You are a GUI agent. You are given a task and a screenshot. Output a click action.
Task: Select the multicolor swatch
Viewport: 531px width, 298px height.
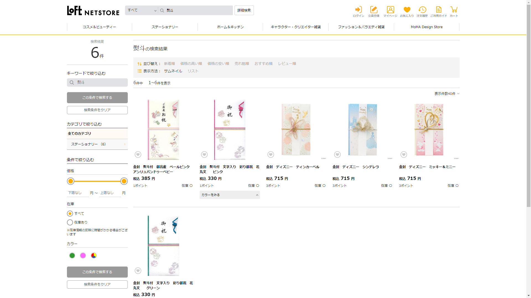[94, 256]
